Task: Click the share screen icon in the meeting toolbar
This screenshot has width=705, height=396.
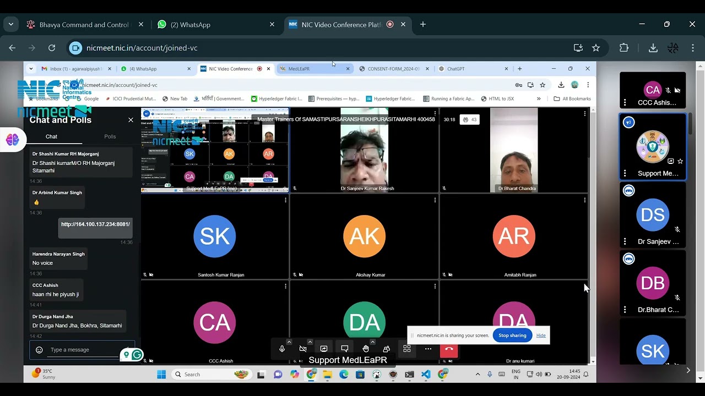Action: click(324, 349)
